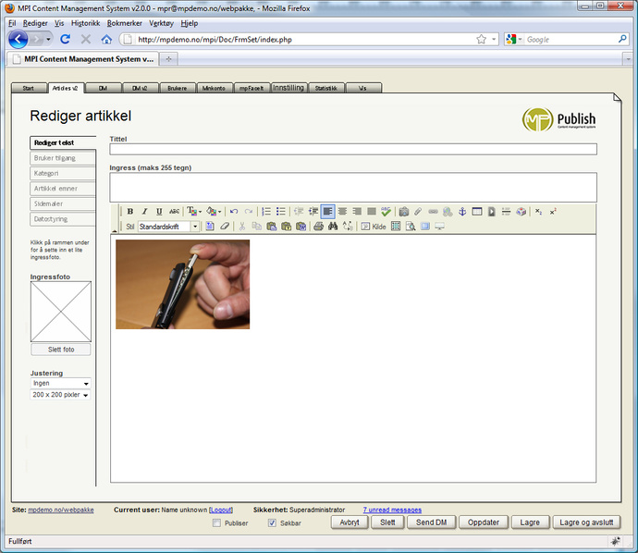Center-align the text
638x553 pixels.
pos(342,212)
